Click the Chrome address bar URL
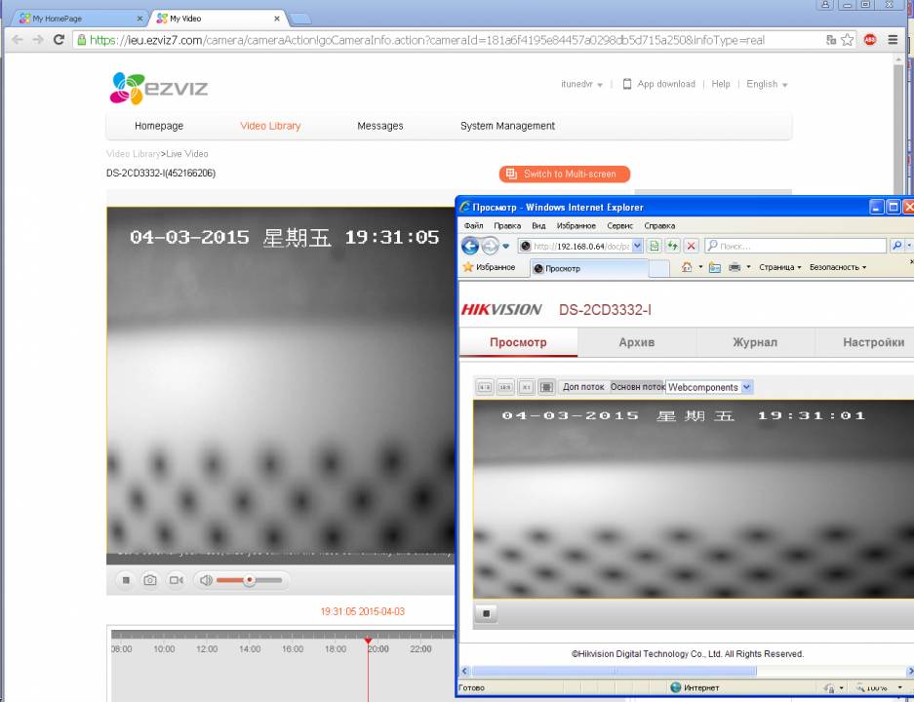914x702 pixels. (x=426, y=40)
